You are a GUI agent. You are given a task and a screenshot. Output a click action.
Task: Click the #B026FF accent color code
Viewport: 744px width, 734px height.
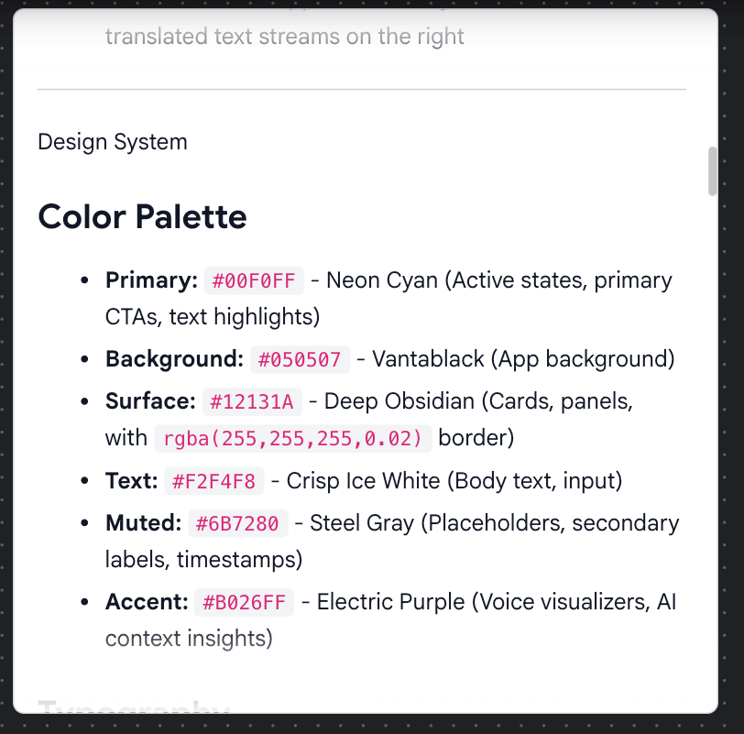pyautogui.click(x=245, y=603)
